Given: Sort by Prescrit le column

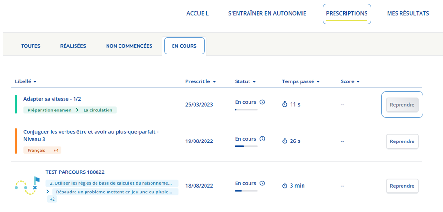Looking at the screenshot, I should [201, 81].
